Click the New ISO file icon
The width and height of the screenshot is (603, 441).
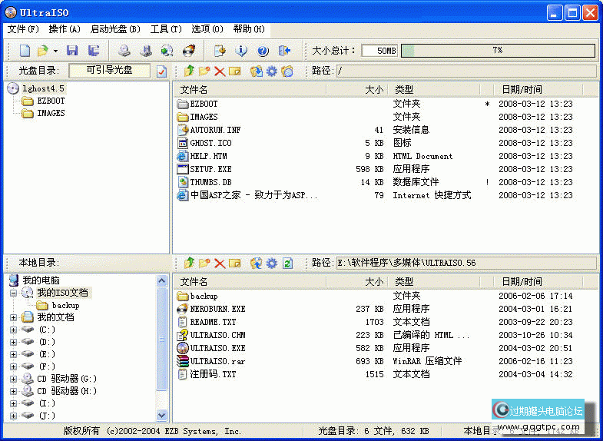[x=25, y=51]
